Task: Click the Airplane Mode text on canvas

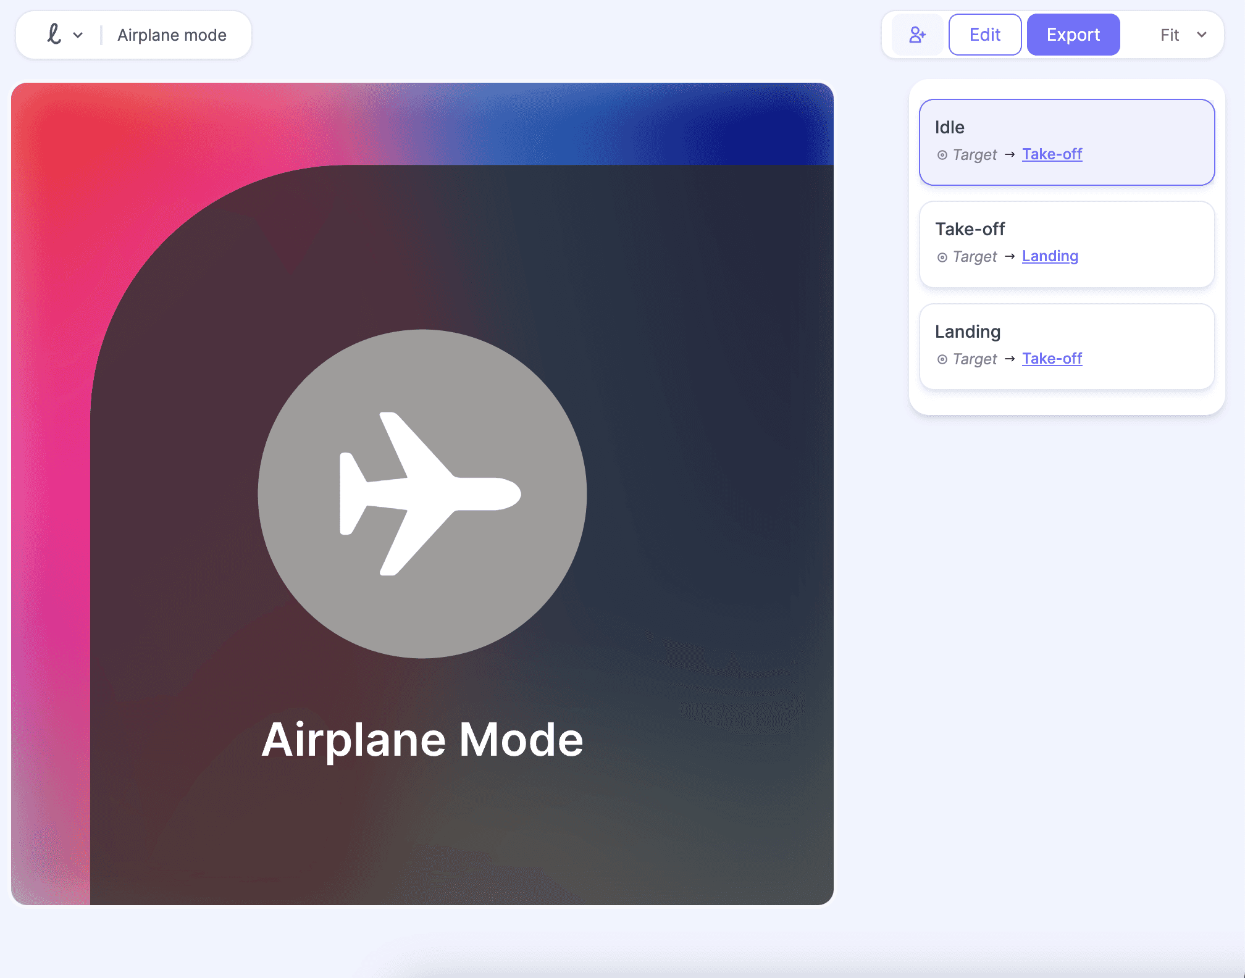Action: click(422, 740)
